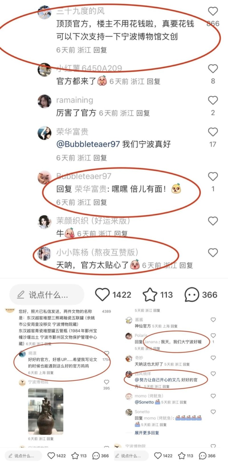Viewport: 228px width, 462px height.
Task: Like 酱酱's 神仙官方 comment
Action: [x=213, y=320]
